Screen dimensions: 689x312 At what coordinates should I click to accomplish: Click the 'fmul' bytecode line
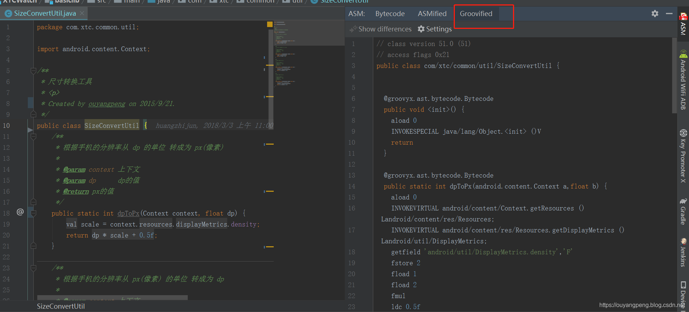point(398,296)
